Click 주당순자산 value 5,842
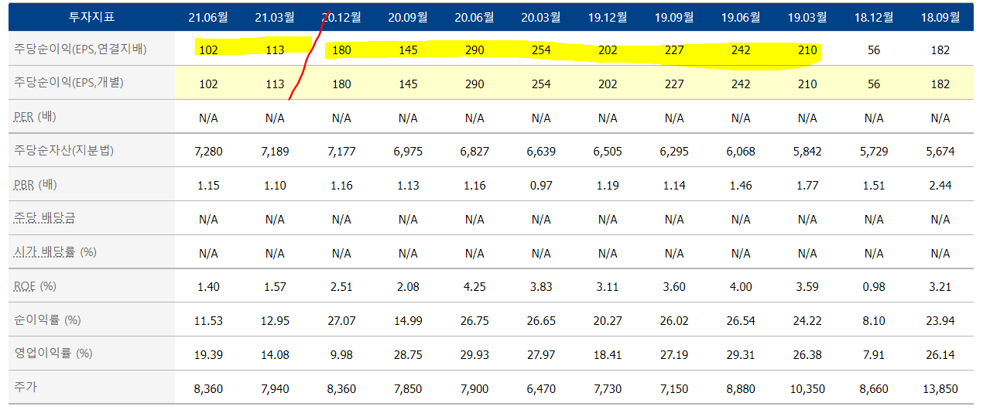Screen dimensions: 983x410 coord(807,152)
